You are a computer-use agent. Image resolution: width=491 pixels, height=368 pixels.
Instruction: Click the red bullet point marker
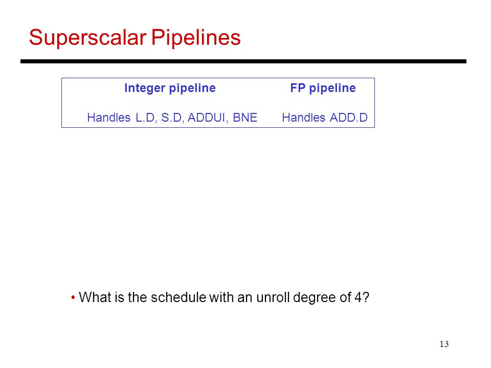[73, 297]
